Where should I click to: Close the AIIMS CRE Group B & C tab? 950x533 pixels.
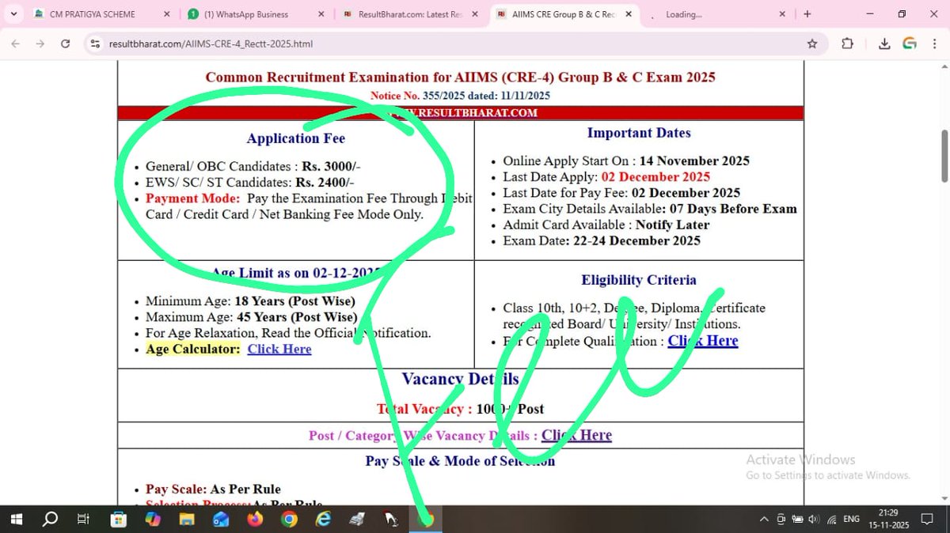[x=627, y=14]
